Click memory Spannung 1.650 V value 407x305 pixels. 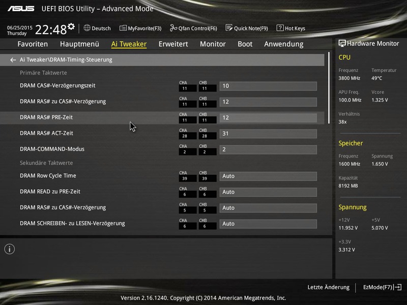[380, 164]
